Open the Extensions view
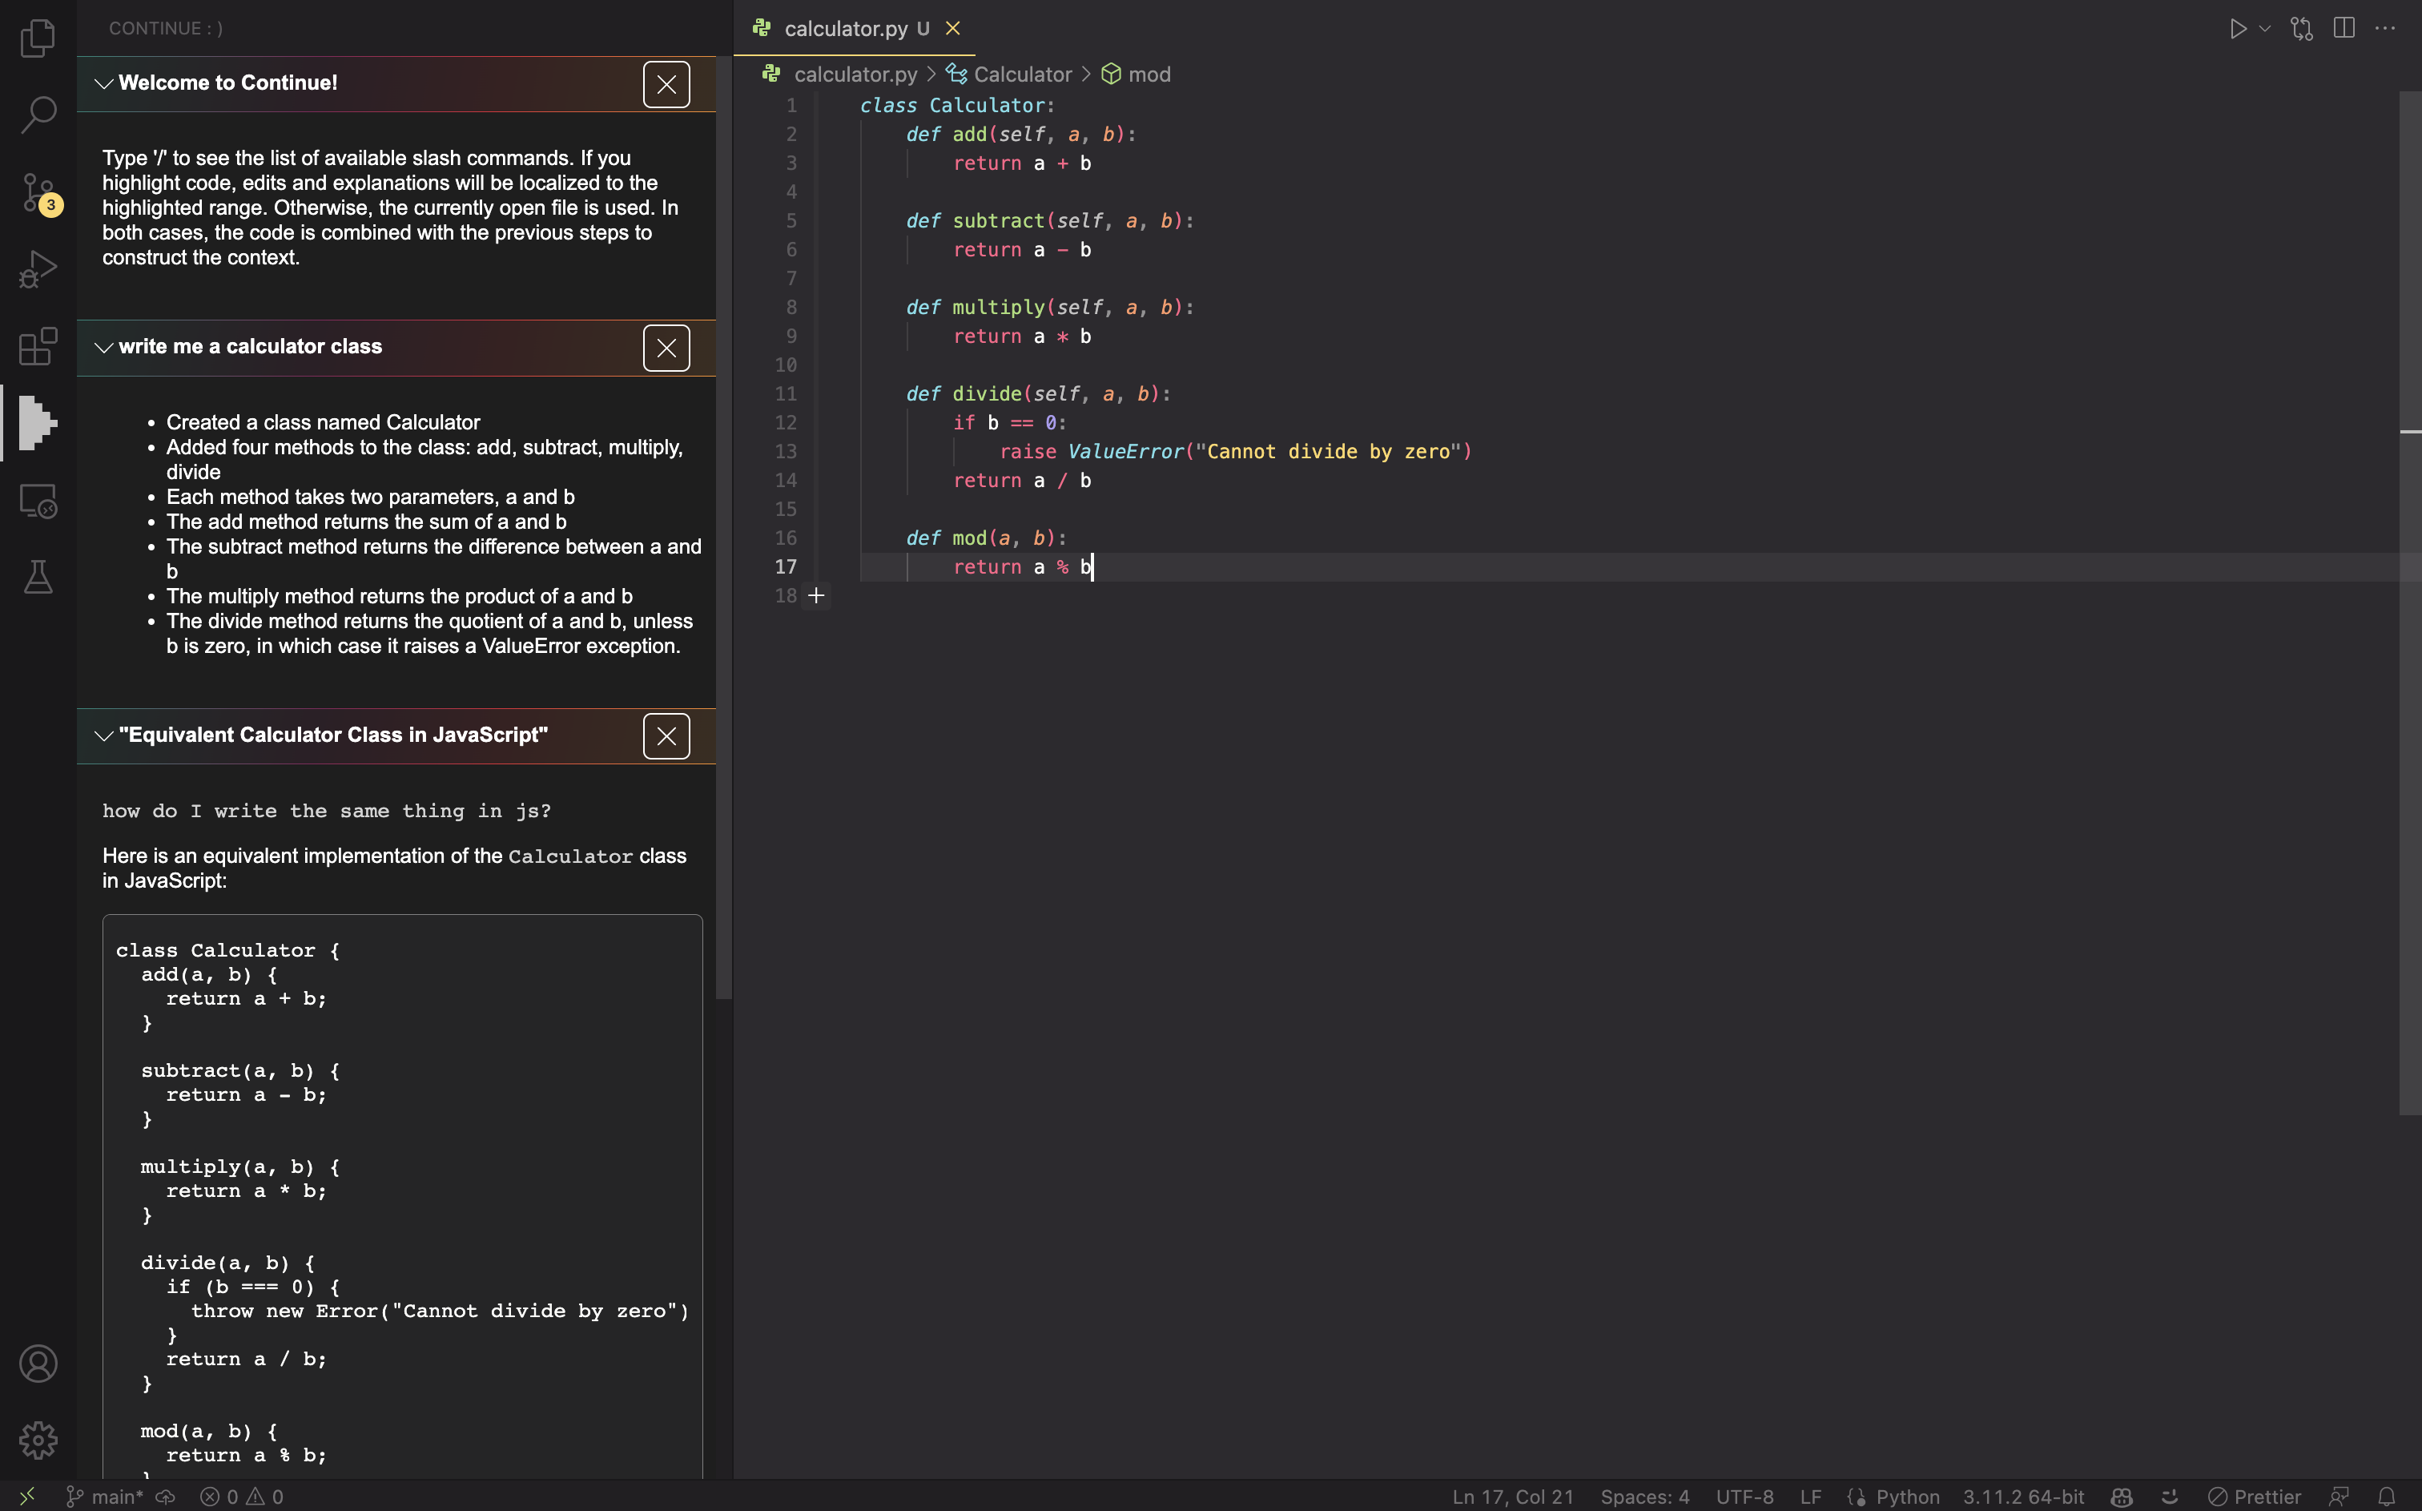The width and height of the screenshot is (2422, 1511). pos(38,346)
